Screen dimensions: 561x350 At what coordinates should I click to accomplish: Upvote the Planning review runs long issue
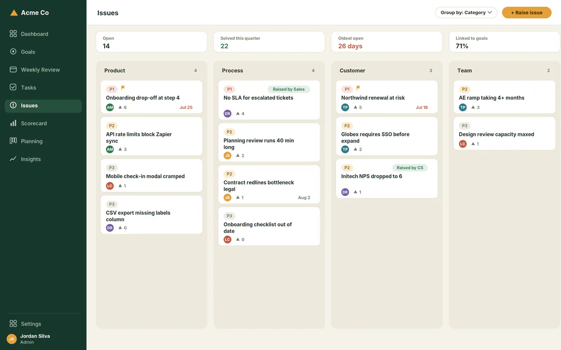pyautogui.click(x=240, y=156)
